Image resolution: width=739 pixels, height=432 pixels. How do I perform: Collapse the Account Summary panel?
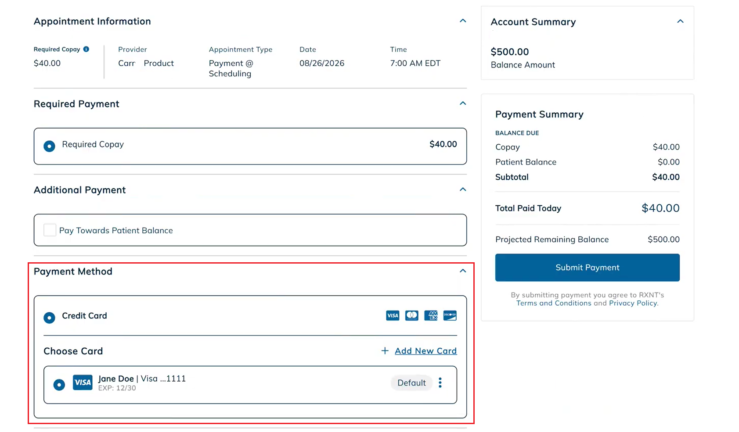coord(680,21)
